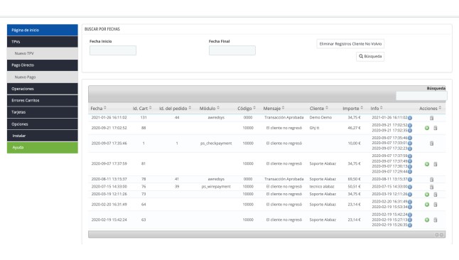The height and width of the screenshot is (260, 459).
Task: Open the green Ayuda menu item
Action: click(43, 148)
